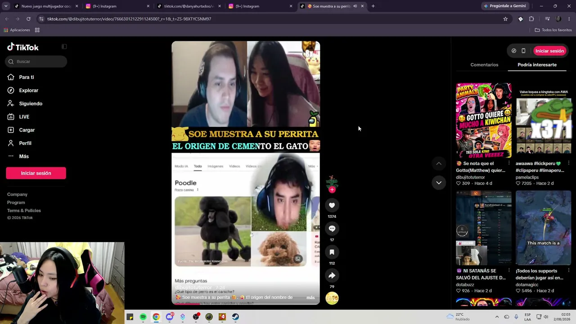Click the TikTok logo
Screen dimensions: 576x324
pyautogui.click(x=23, y=47)
